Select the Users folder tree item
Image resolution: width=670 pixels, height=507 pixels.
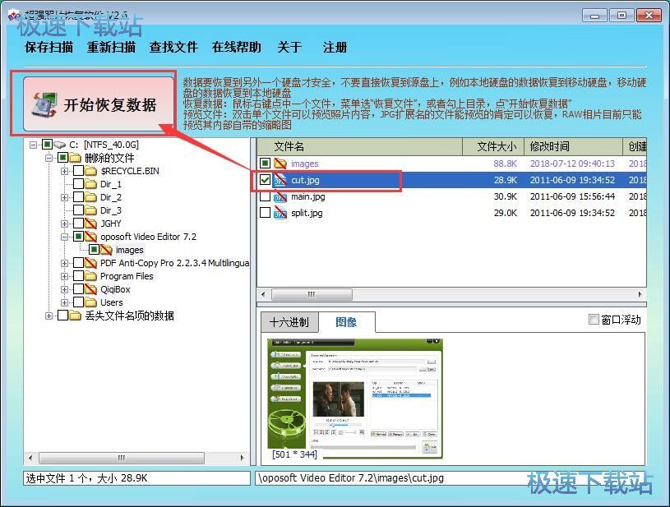(112, 302)
